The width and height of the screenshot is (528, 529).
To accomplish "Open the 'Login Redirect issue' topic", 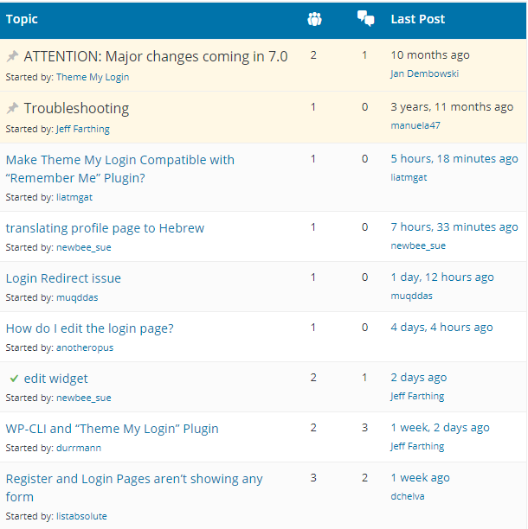I will [x=63, y=278].
